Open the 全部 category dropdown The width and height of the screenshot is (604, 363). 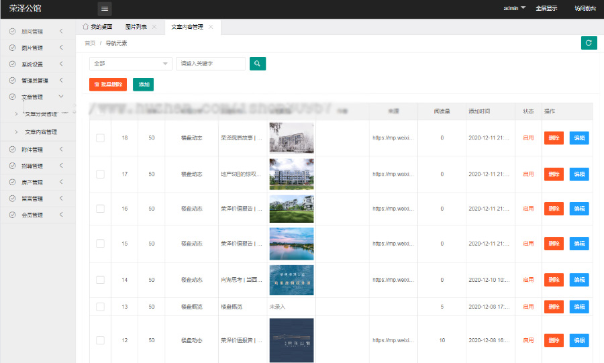point(131,64)
